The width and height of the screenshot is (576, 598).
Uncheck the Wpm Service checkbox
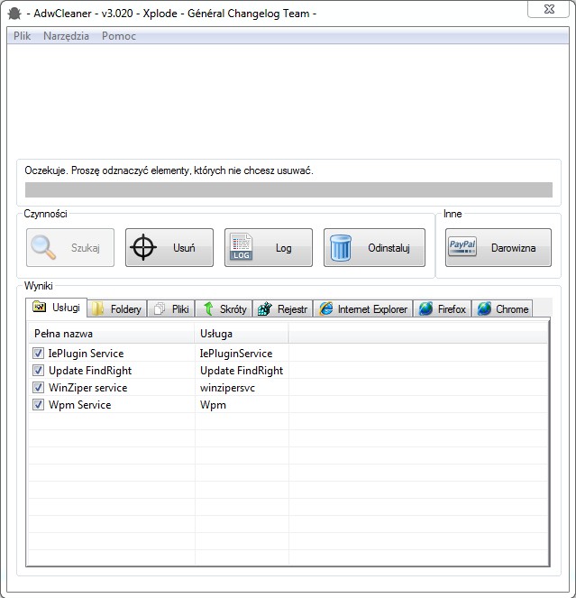[x=38, y=405]
